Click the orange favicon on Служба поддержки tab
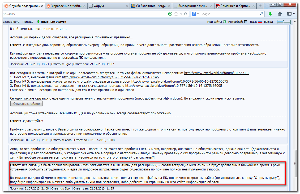Image resolution: width=300 pixels, height=194 pixels. (x=6, y=6)
